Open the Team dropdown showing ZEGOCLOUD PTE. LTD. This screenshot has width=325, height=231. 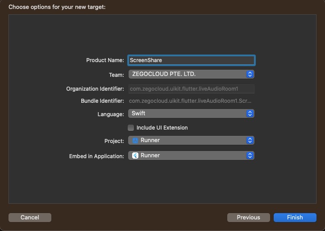click(x=192, y=74)
